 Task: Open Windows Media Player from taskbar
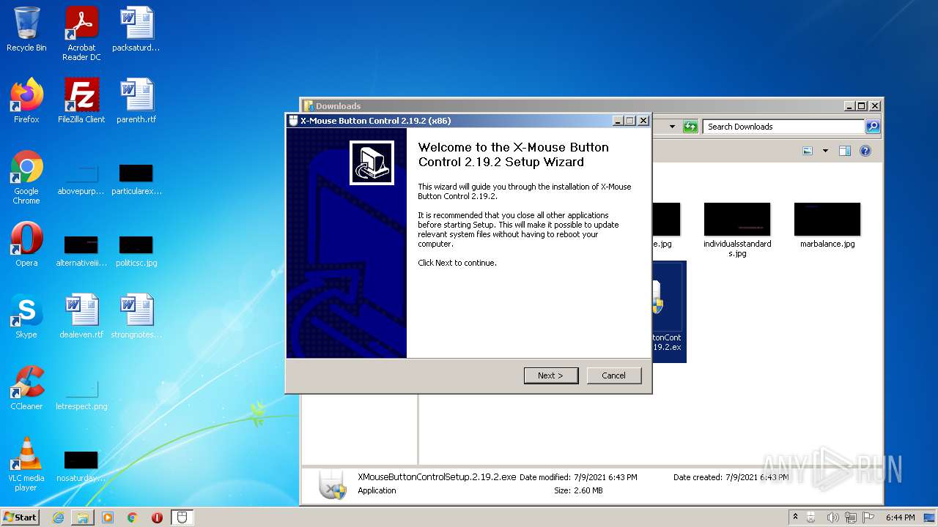point(108,517)
